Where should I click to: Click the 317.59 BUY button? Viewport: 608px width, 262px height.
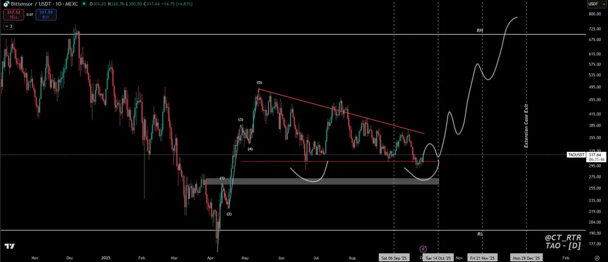(46, 15)
